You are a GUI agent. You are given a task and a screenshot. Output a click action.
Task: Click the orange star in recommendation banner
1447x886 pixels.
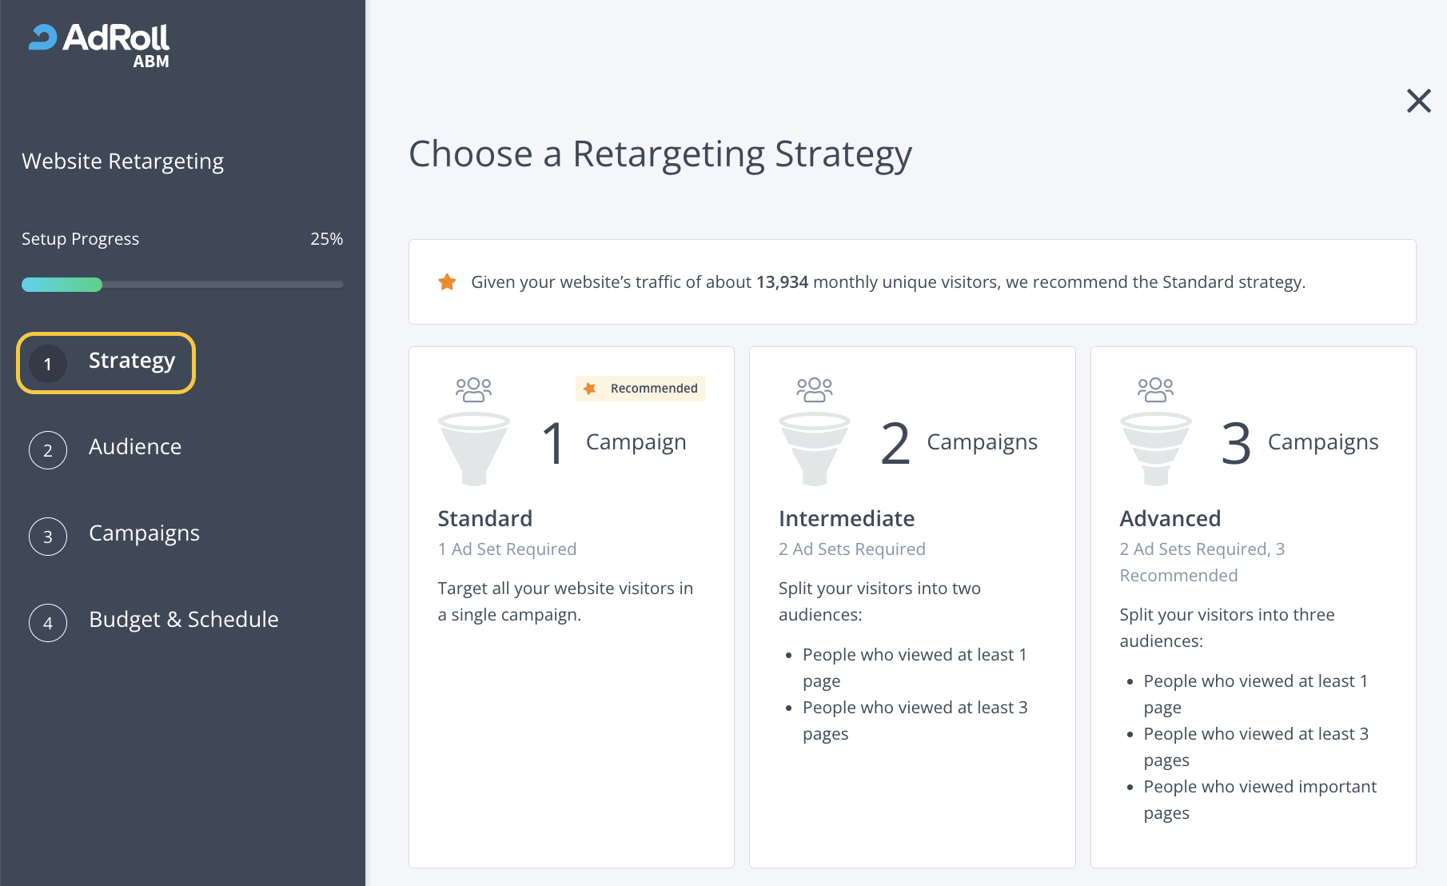(x=448, y=282)
